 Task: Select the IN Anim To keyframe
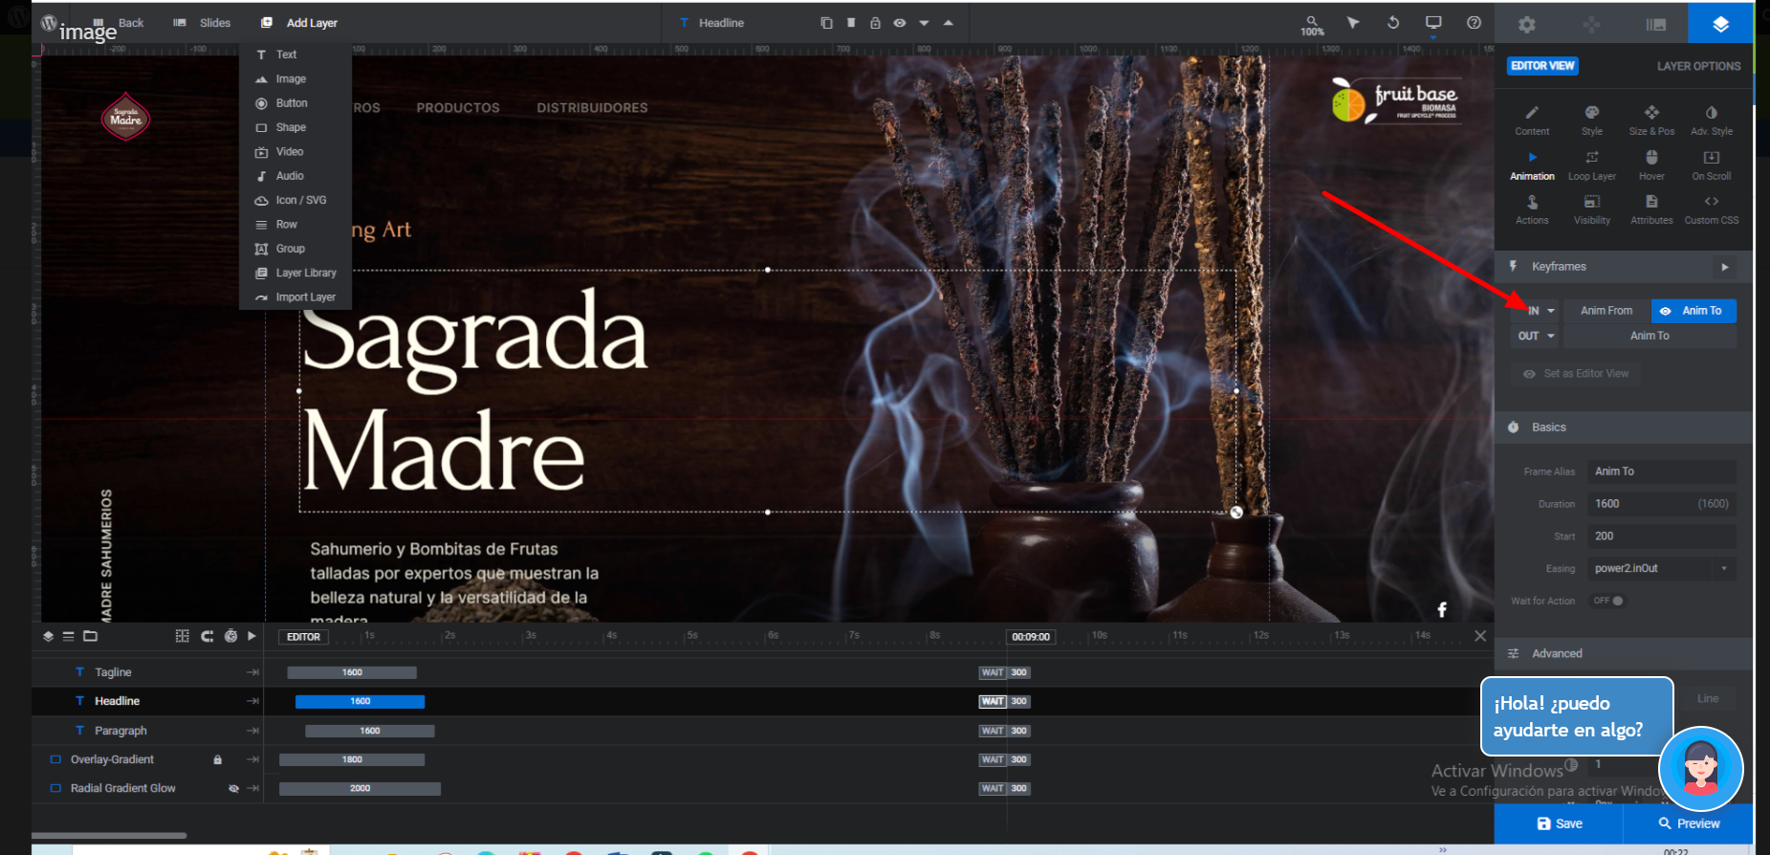pyautogui.click(x=1694, y=311)
